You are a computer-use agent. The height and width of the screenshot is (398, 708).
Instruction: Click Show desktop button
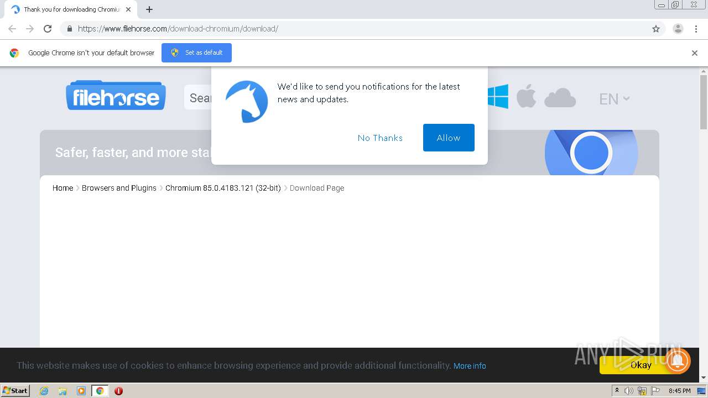pos(702,391)
